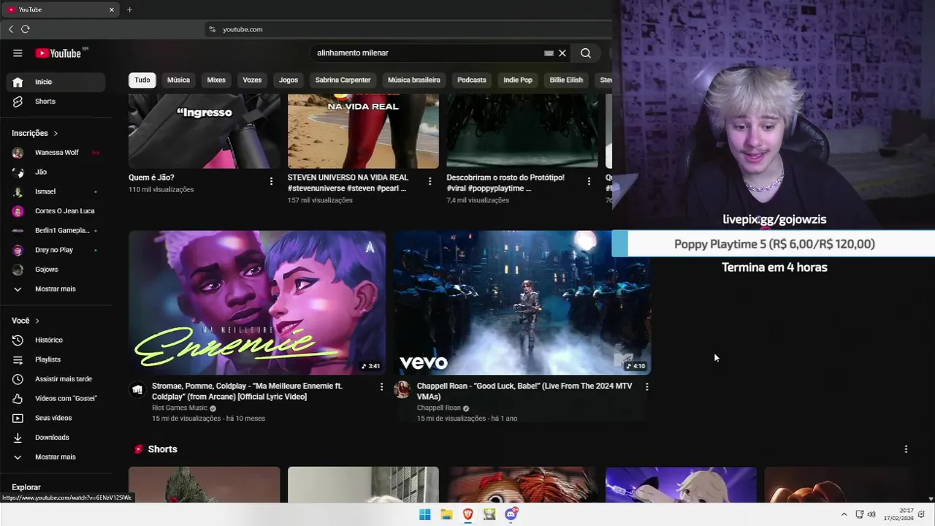
Task: Expand Mostrar mais under Downloads
Action: [56, 457]
